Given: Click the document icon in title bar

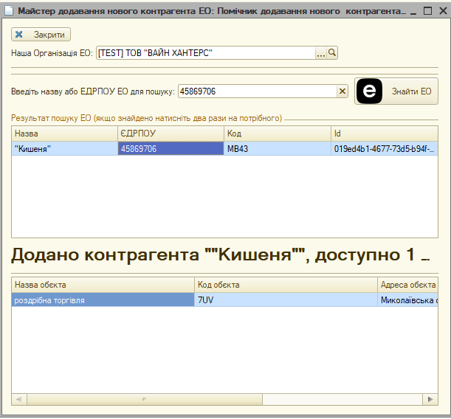Looking at the screenshot, I should [9, 10].
